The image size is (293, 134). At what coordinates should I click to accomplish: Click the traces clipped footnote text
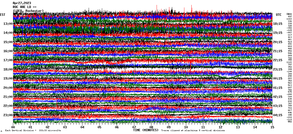(193, 131)
